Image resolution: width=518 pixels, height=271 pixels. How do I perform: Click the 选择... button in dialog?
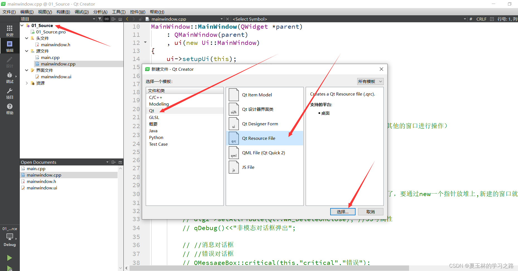343,212
